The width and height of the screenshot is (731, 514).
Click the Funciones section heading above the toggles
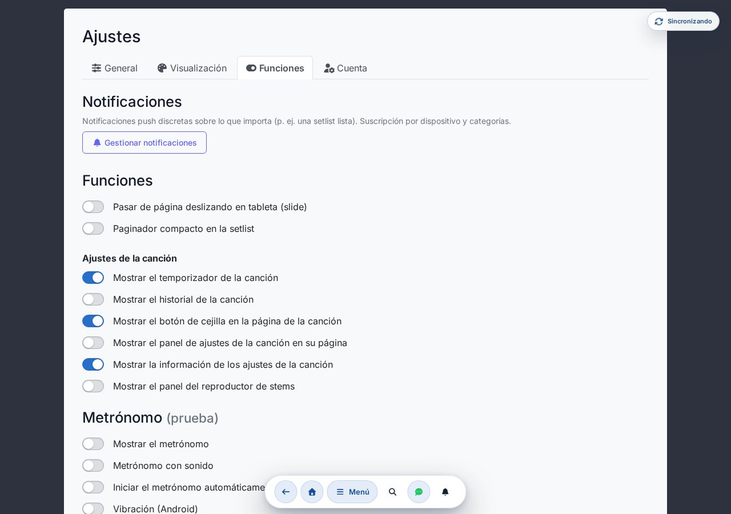pyautogui.click(x=118, y=180)
